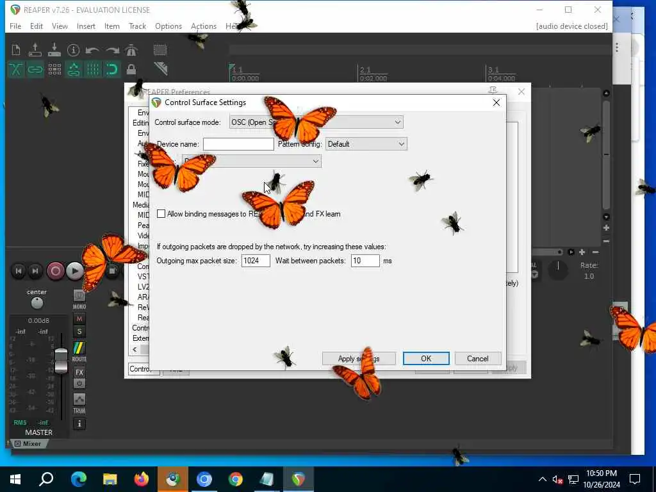Open the Edit menu
Image resolution: width=656 pixels, height=492 pixels.
(37, 26)
